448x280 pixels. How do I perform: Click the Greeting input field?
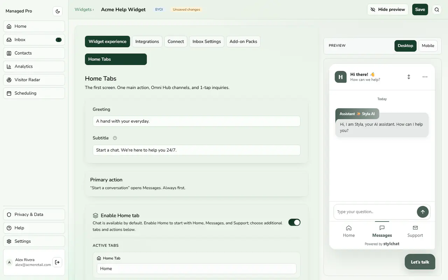point(196,121)
